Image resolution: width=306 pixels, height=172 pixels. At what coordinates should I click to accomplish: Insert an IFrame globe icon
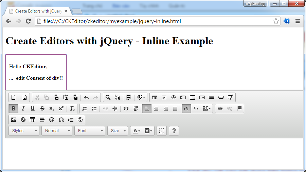tap(80, 120)
